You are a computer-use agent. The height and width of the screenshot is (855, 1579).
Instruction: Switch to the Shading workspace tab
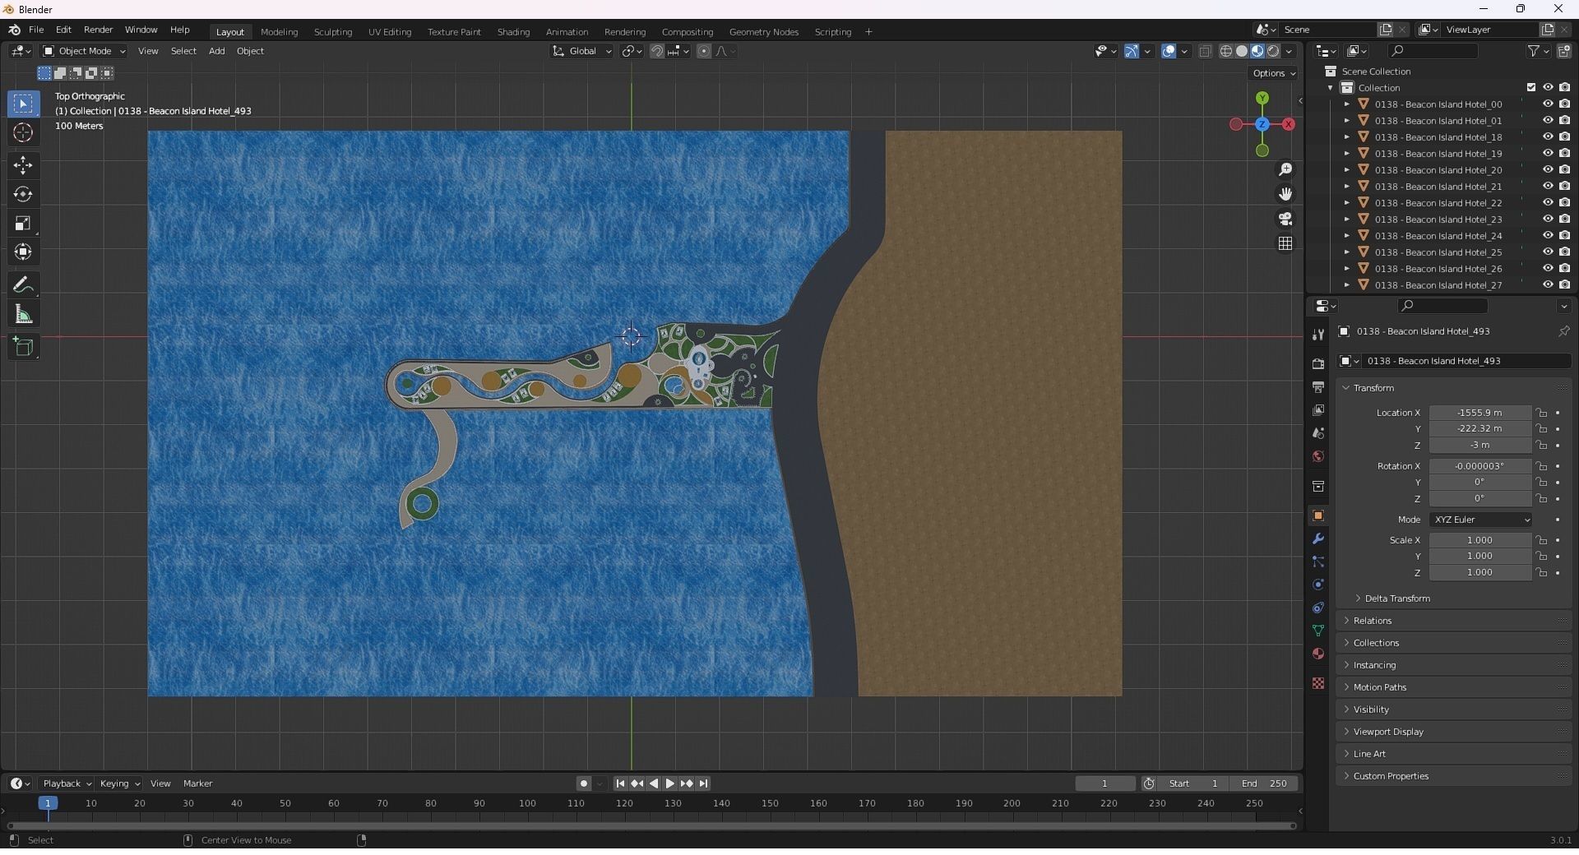(x=513, y=32)
